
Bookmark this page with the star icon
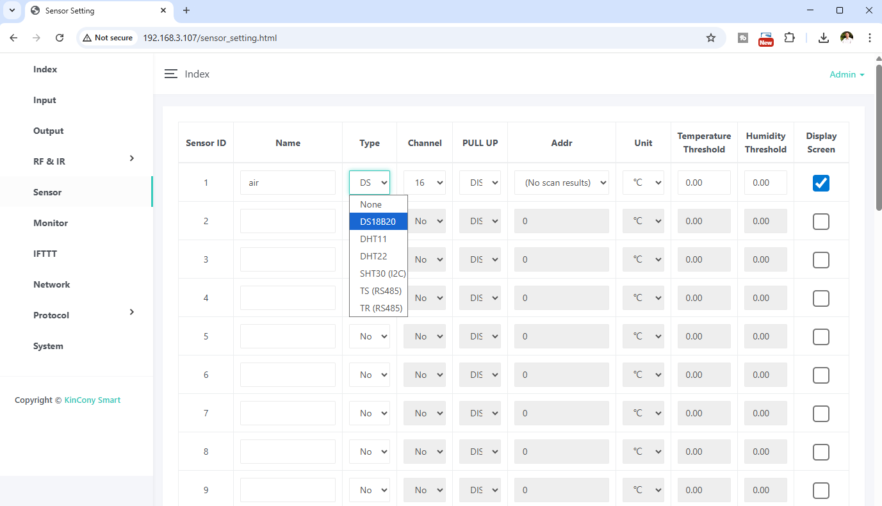710,38
